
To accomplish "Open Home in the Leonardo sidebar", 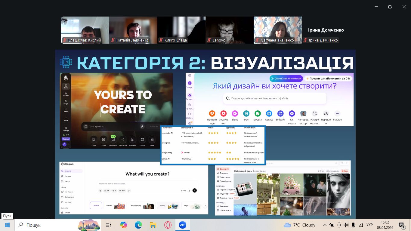I will click(66, 86).
